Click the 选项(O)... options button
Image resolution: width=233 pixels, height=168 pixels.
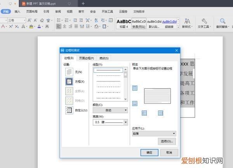click(167, 141)
